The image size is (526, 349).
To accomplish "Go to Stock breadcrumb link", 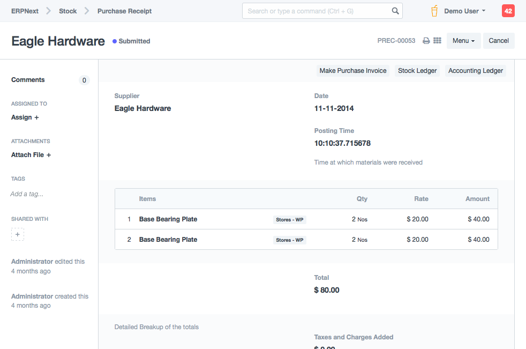I will click(x=67, y=11).
